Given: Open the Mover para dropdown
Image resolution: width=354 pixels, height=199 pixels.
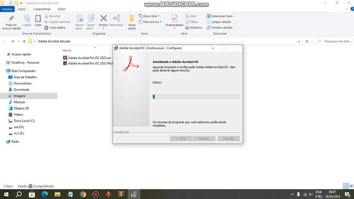Looking at the screenshot, I should coord(79,22).
